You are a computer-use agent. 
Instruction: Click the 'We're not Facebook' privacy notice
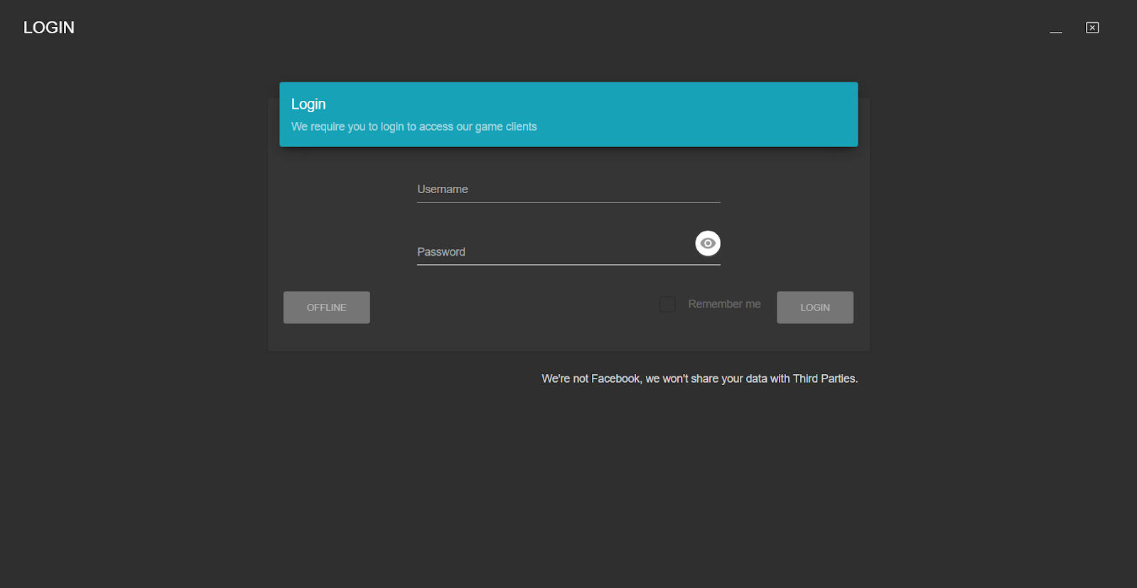699,379
